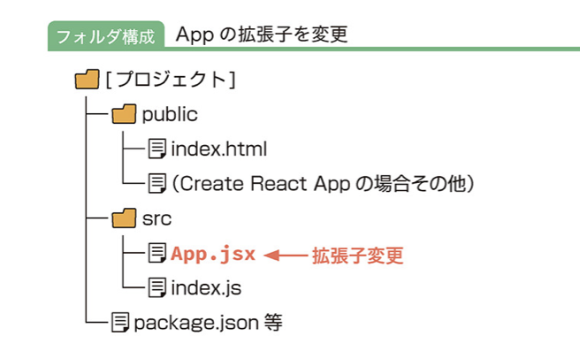The width and height of the screenshot is (580, 359).
Task: Click the project root folder icon
Action: [x=87, y=80]
